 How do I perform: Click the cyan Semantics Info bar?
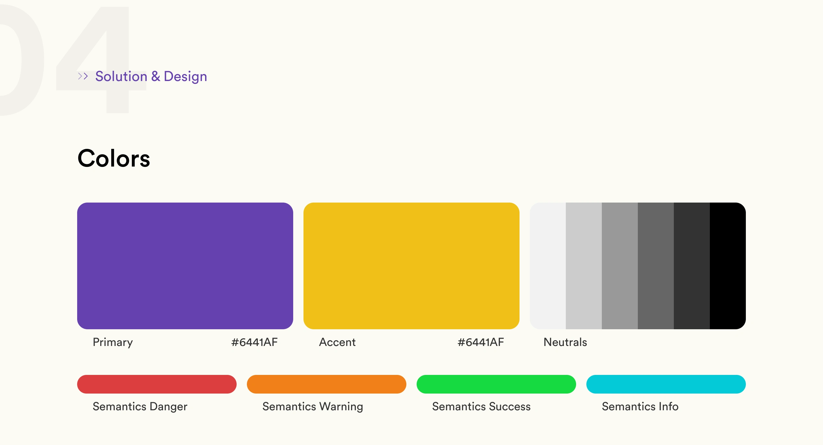tap(666, 384)
